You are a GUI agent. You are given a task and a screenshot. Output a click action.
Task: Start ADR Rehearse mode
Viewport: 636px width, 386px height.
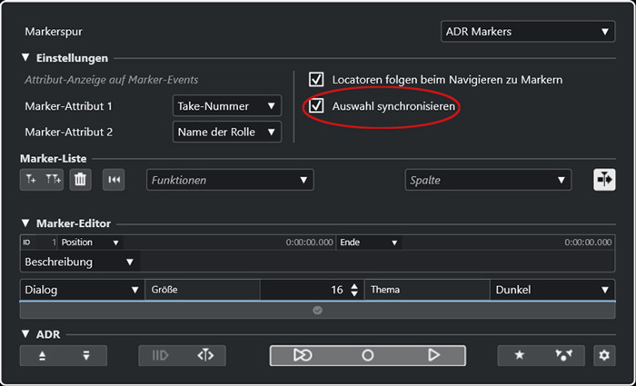[303, 356]
